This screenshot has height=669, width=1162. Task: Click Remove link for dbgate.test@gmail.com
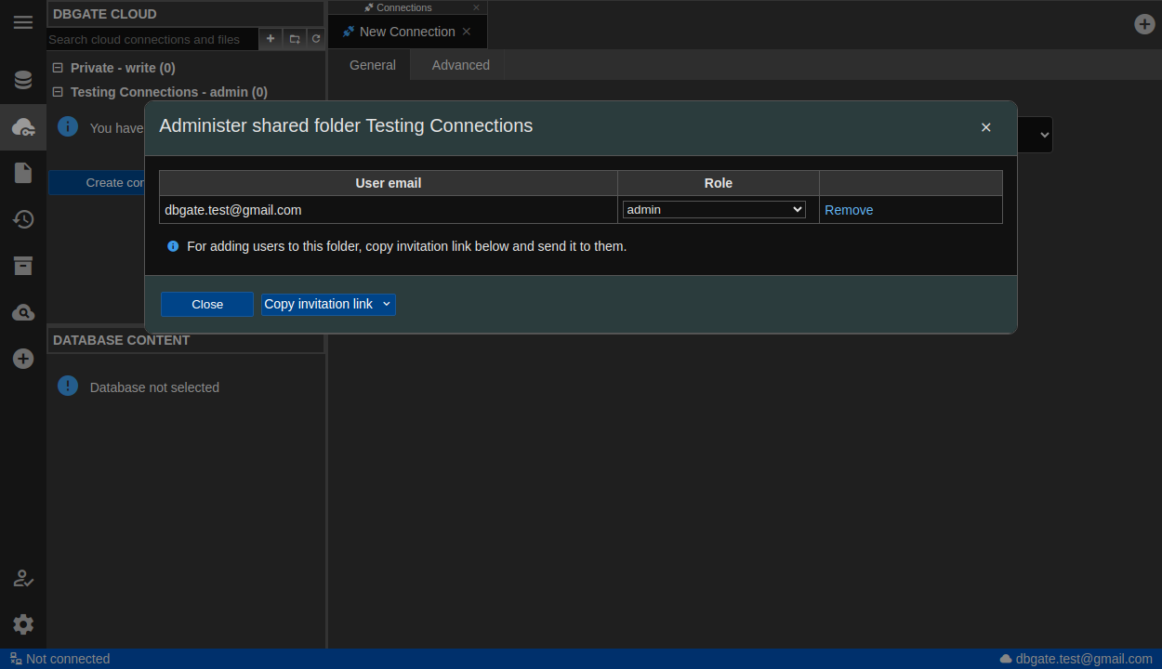[848, 210]
